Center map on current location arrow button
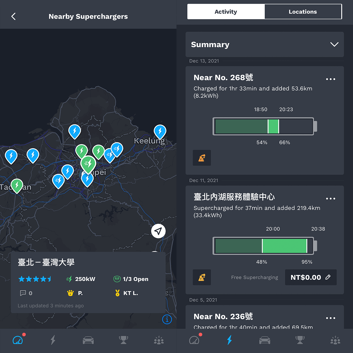This screenshot has width=353, height=353. coord(158,231)
